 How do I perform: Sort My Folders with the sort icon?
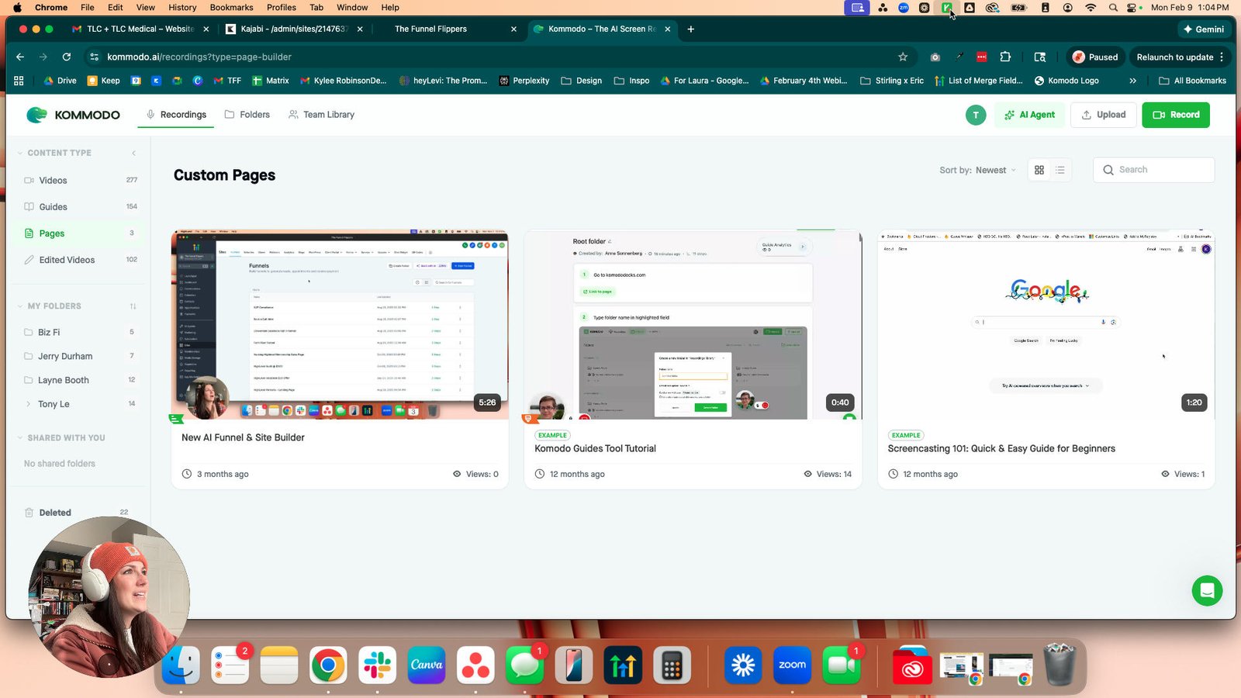click(x=133, y=306)
